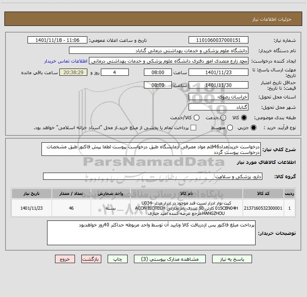Click the واحد شمارش column header

(x=110, y=193)
